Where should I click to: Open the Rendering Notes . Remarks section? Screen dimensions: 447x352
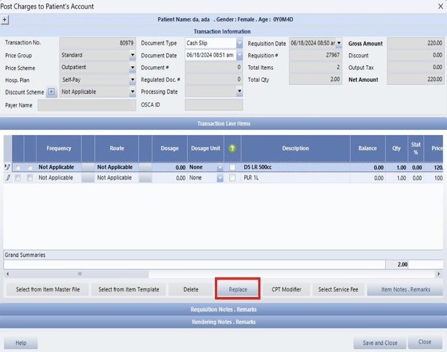(x=223, y=321)
